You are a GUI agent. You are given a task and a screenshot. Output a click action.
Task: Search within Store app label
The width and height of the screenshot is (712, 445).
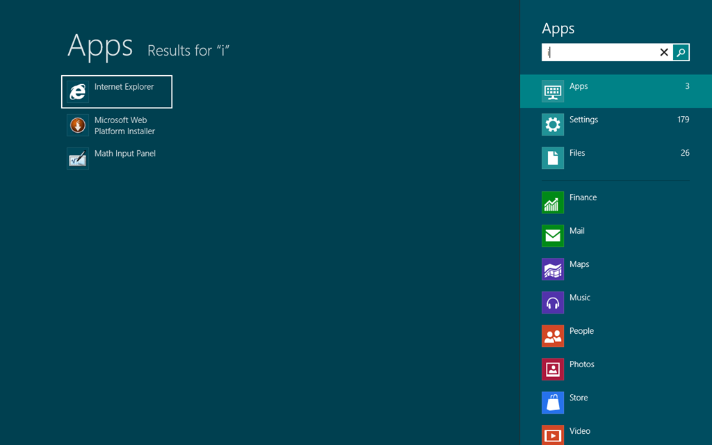tap(578, 398)
